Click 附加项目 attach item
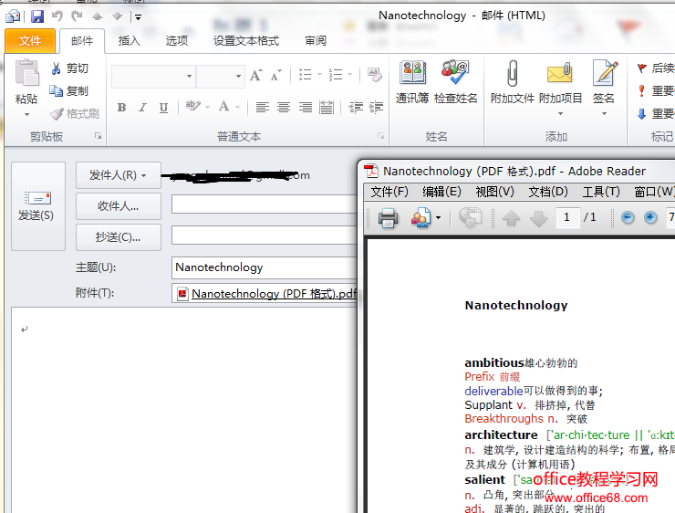This screenshot has width=675, height=513. (x=560, y=88)
